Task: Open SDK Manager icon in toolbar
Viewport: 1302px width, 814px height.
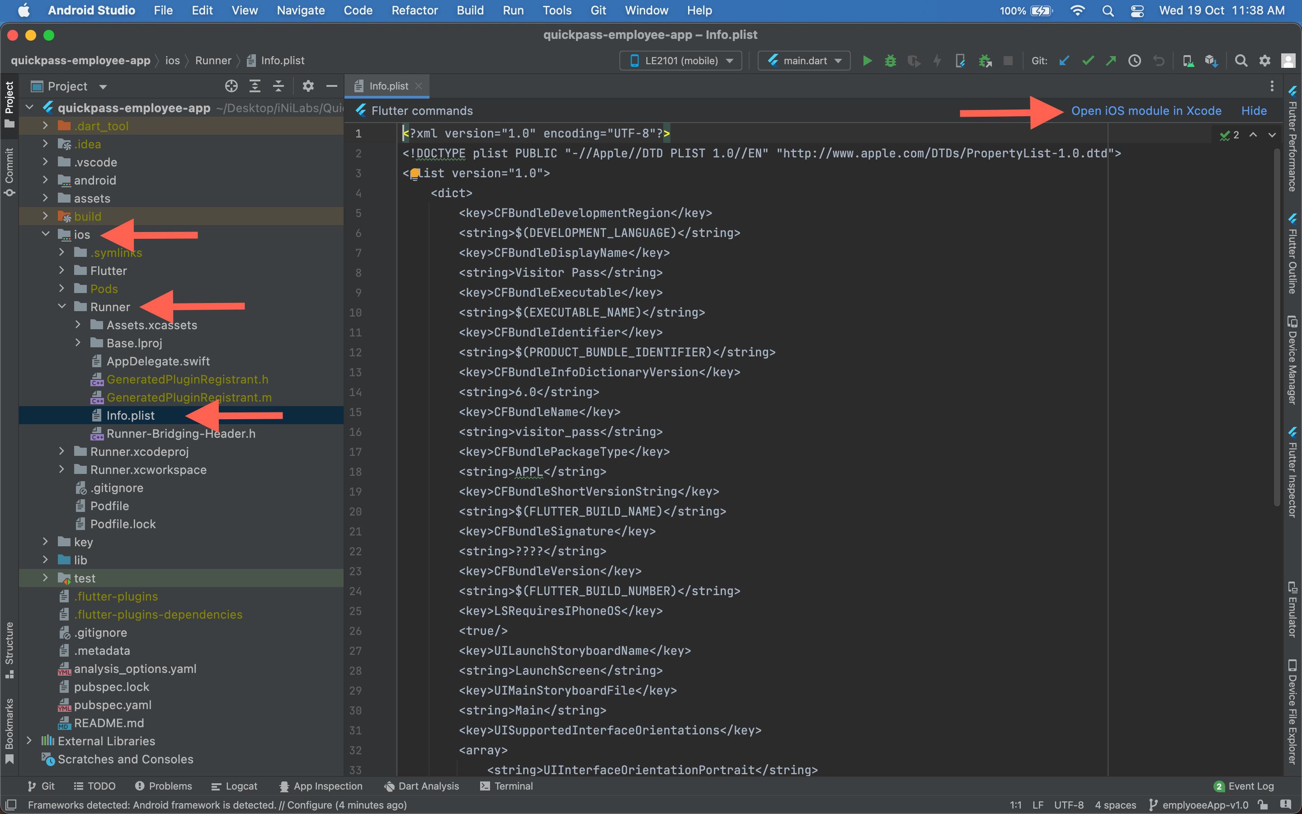Action: point(1211,61)
